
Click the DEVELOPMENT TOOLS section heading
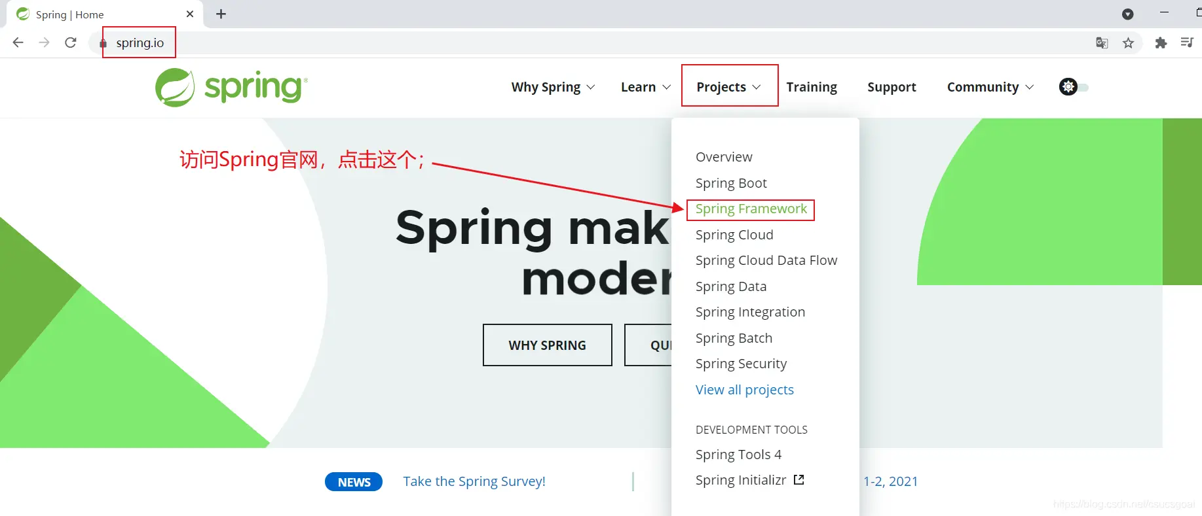click(751, 430)
